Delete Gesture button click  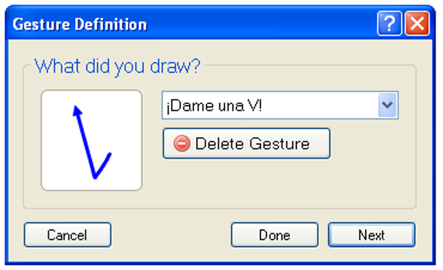[x=246, y=143]
